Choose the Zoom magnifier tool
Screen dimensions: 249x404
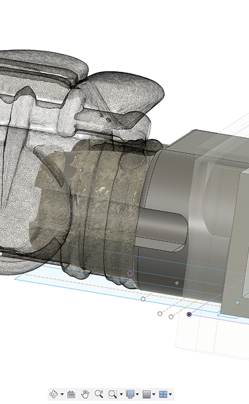99,394
